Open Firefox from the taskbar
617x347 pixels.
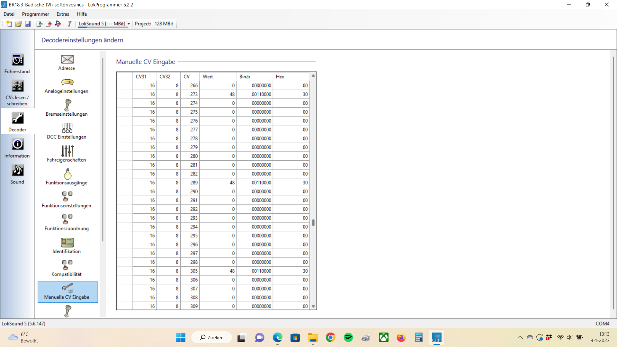[401, 338]
